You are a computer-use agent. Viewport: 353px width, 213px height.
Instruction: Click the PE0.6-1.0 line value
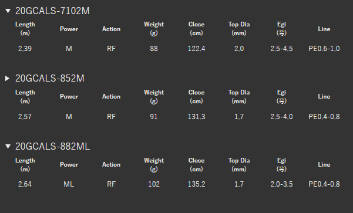click(324, 49)
